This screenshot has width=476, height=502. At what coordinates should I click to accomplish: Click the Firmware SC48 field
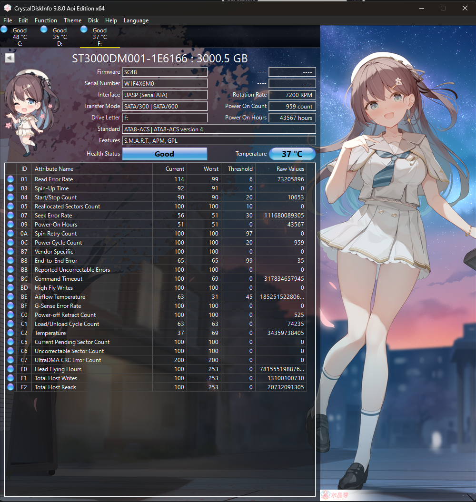[x=165, y=72]
